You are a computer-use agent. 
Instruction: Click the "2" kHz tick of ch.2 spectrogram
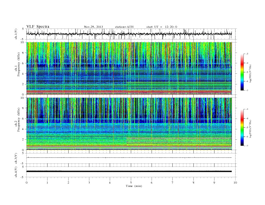click(23, 140)
